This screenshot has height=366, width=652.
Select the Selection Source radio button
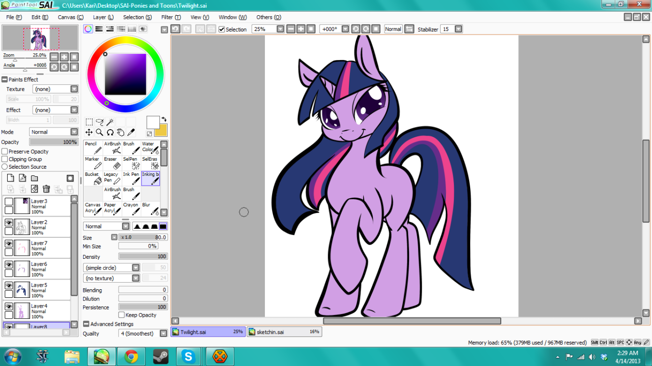(x=5, y=167)
